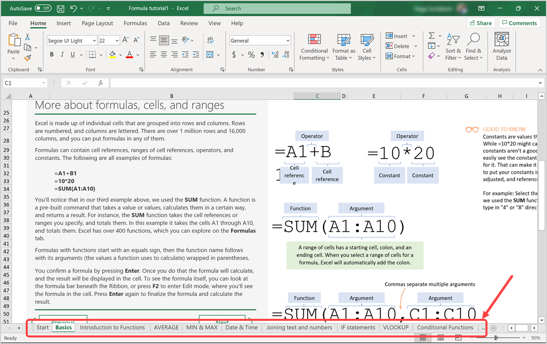Click the AutoSum sigma icon
The width and height of the screenshot is (547, 344).
[x=431, y=36]
